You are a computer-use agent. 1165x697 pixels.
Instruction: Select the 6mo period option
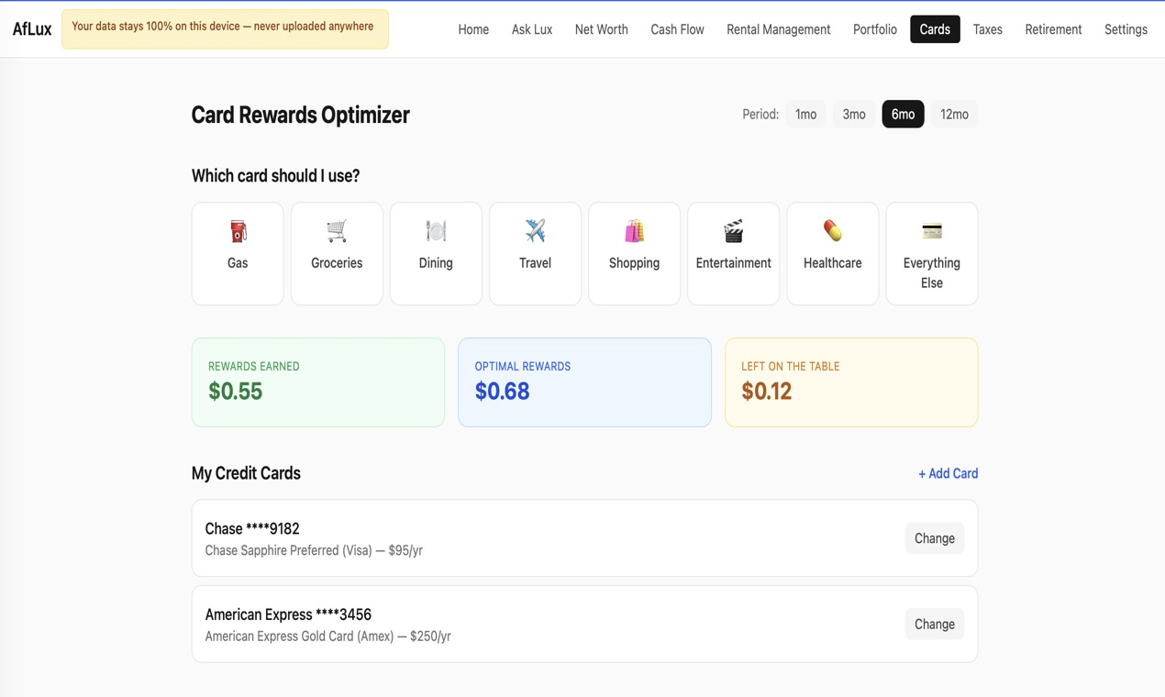pyautogui.click(x=903, y=115)
